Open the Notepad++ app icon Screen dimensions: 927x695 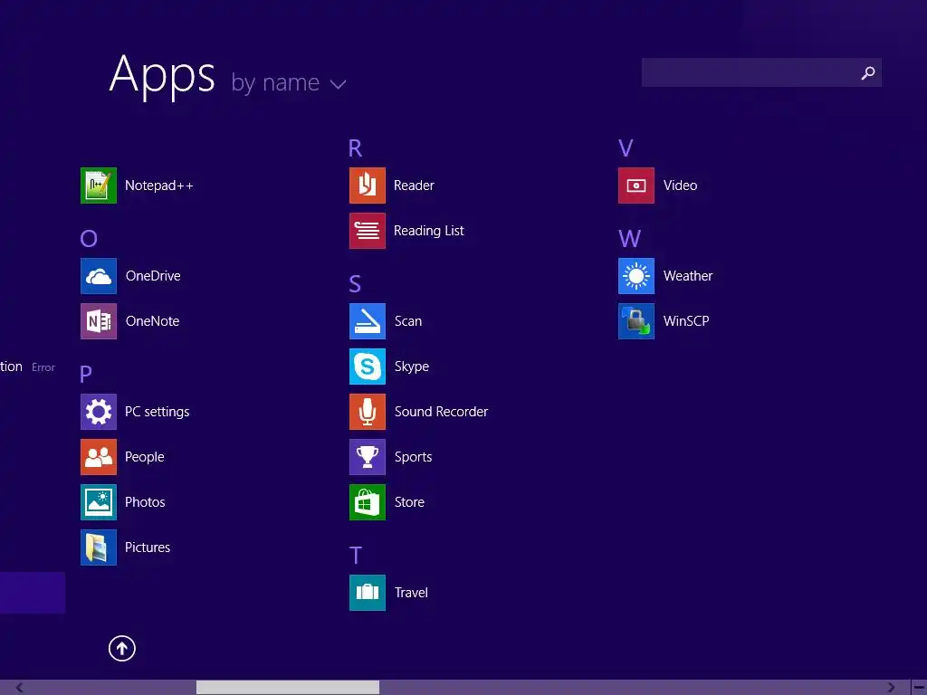(x=98, y=186)
